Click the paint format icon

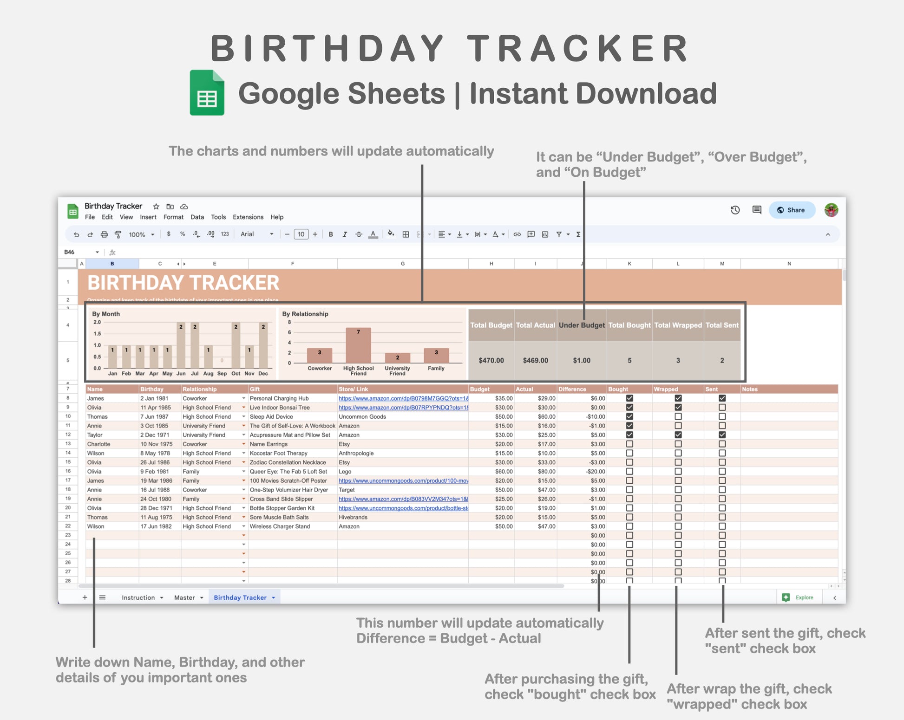[x=118, y=234]
